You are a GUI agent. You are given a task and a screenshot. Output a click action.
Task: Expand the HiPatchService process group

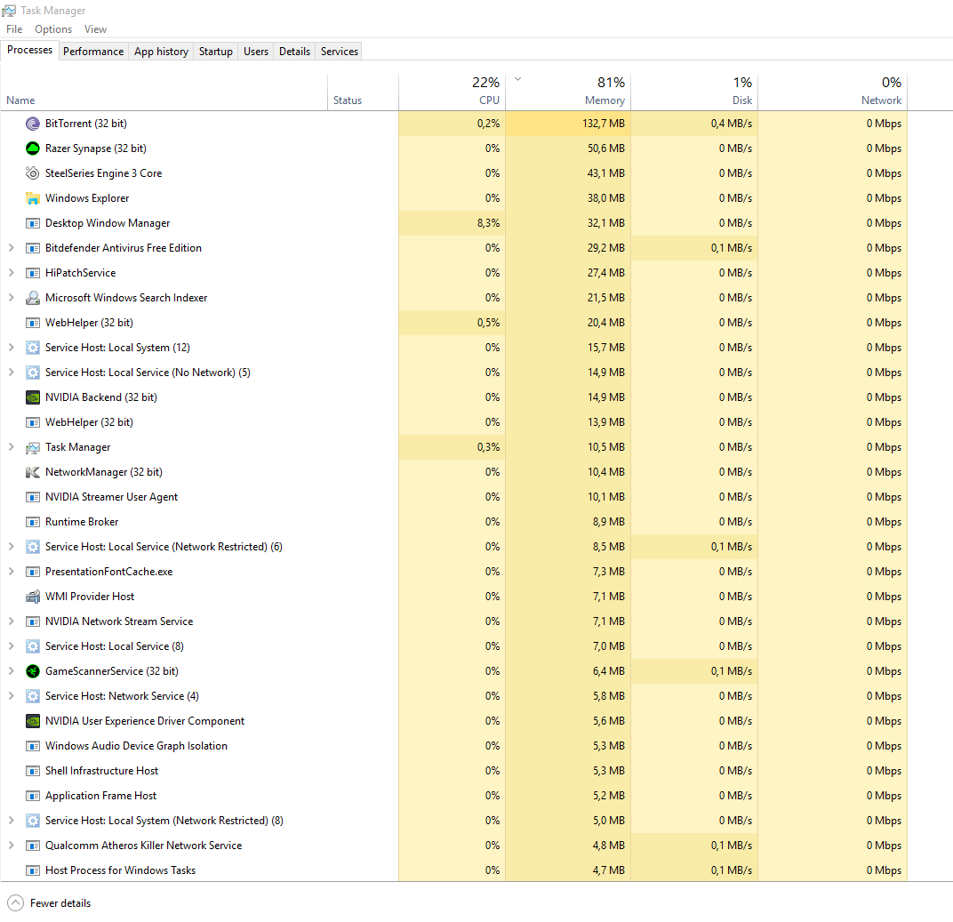pos(11,273)
